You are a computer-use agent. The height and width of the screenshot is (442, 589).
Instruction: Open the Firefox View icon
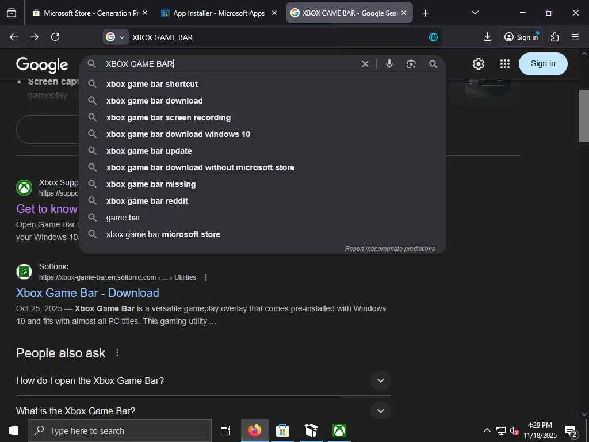12,13
